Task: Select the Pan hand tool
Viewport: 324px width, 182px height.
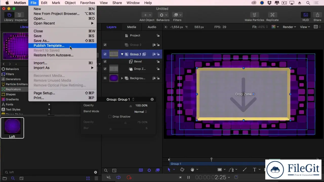Action: [x=192, y=170]
